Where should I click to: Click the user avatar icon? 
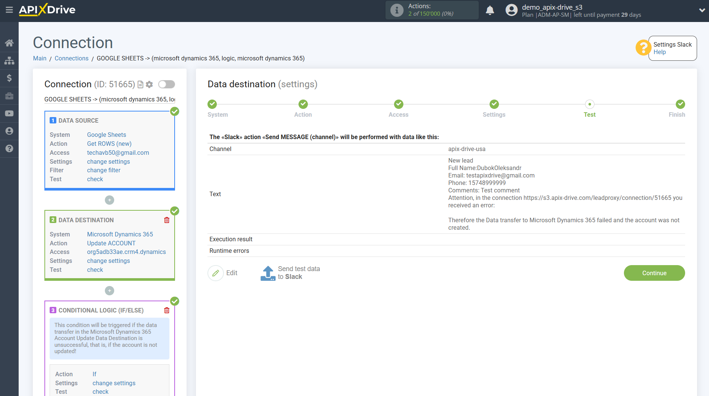(511, 10)
